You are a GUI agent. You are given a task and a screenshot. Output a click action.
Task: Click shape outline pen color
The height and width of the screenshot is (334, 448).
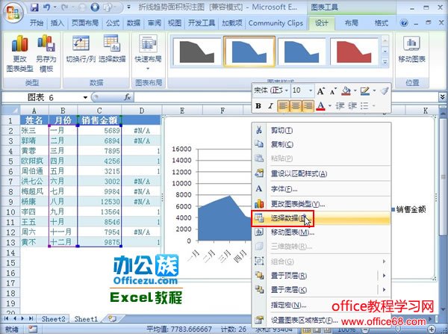365,91
